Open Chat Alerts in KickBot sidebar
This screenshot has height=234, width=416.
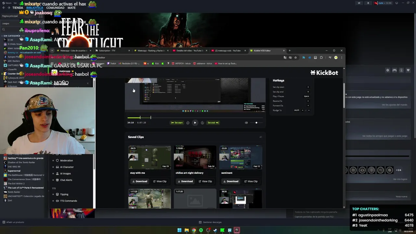click(x=66, y=180)
